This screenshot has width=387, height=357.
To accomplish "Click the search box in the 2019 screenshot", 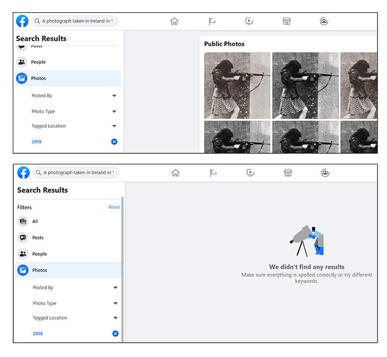I will 75,21.
